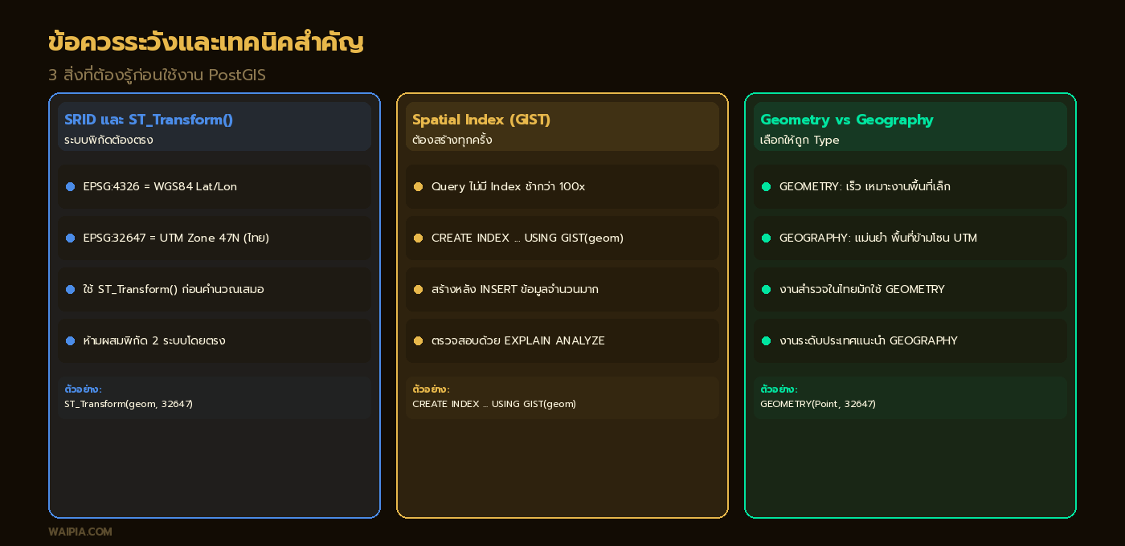Expand the Geometry vs Geography card header
1125x546 pixels.
[910, 127]
